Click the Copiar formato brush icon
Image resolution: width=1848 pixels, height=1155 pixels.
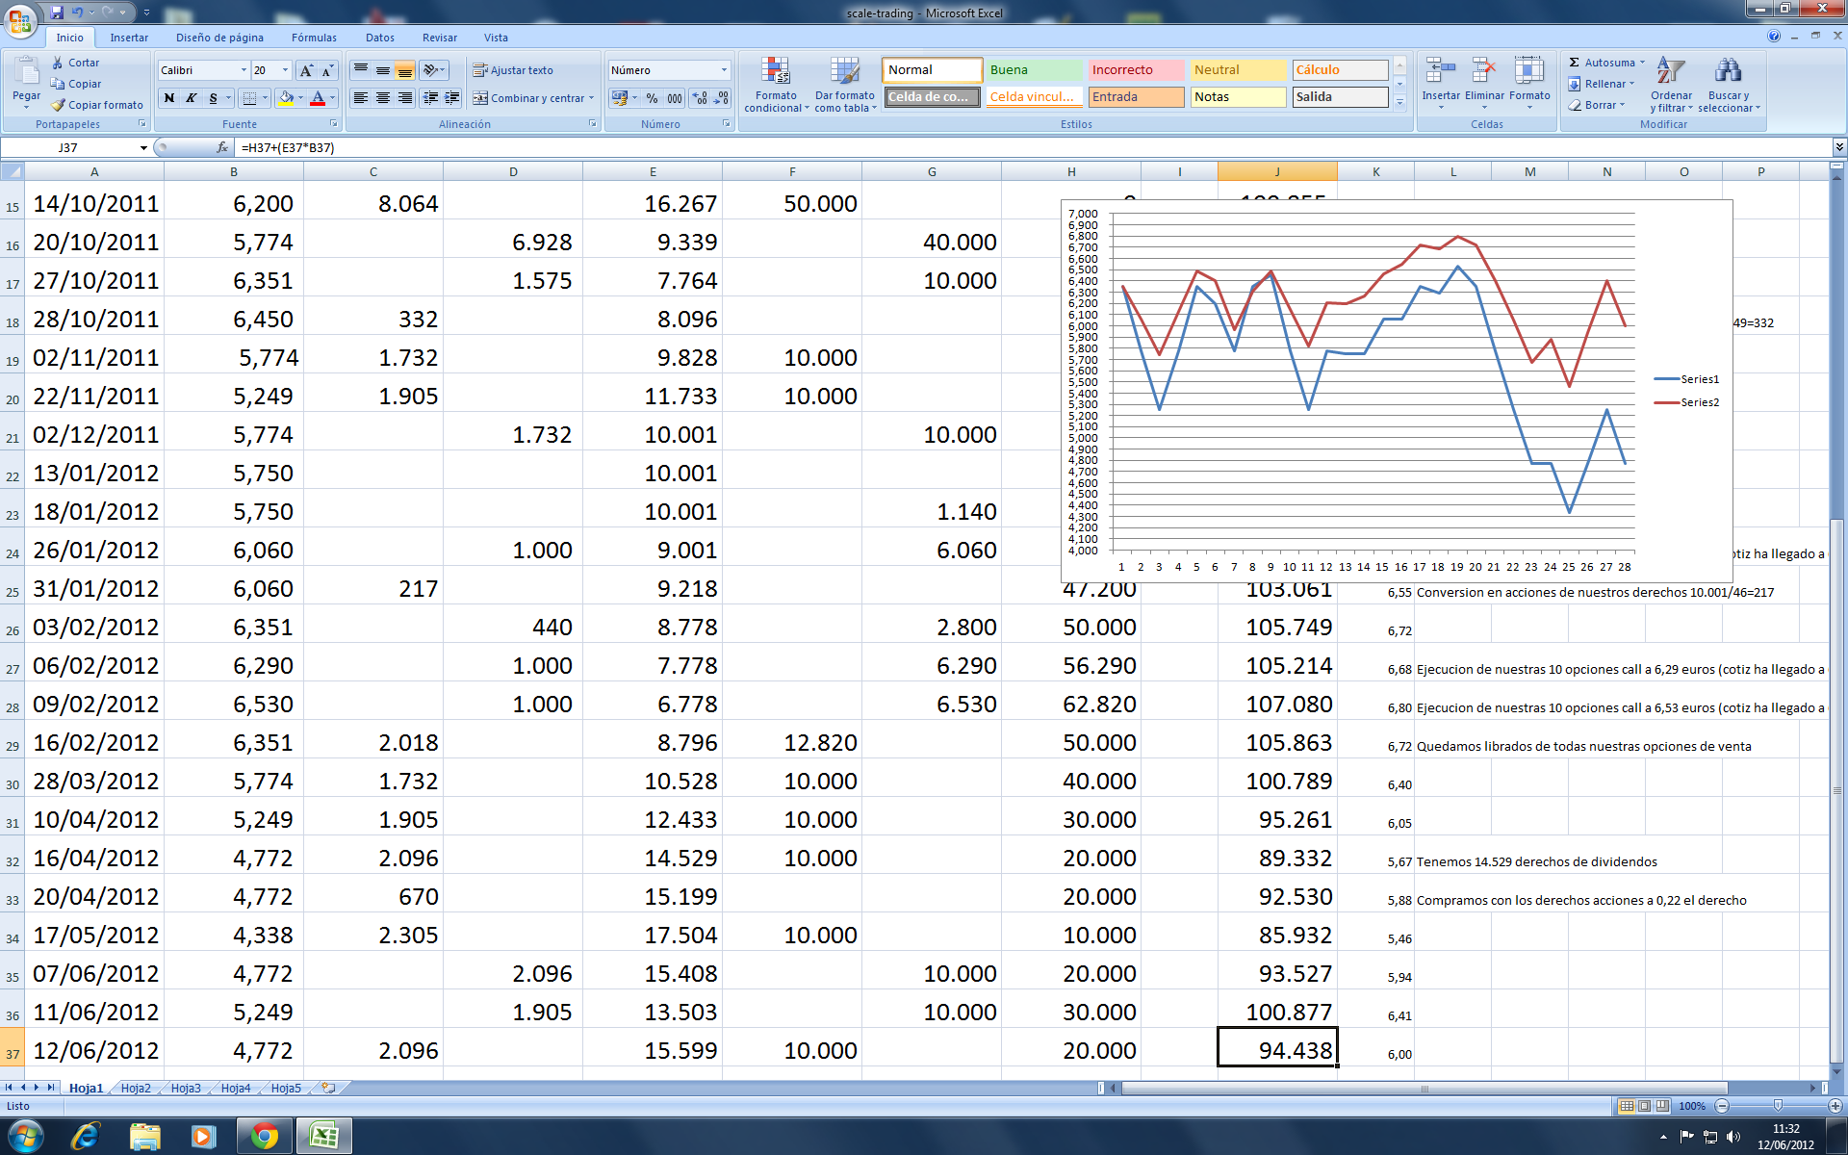[x=59, y=105]
